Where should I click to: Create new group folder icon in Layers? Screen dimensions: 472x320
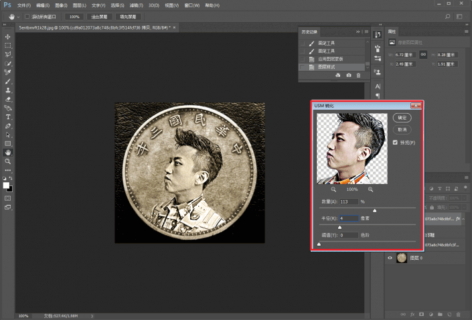point(440,314)
